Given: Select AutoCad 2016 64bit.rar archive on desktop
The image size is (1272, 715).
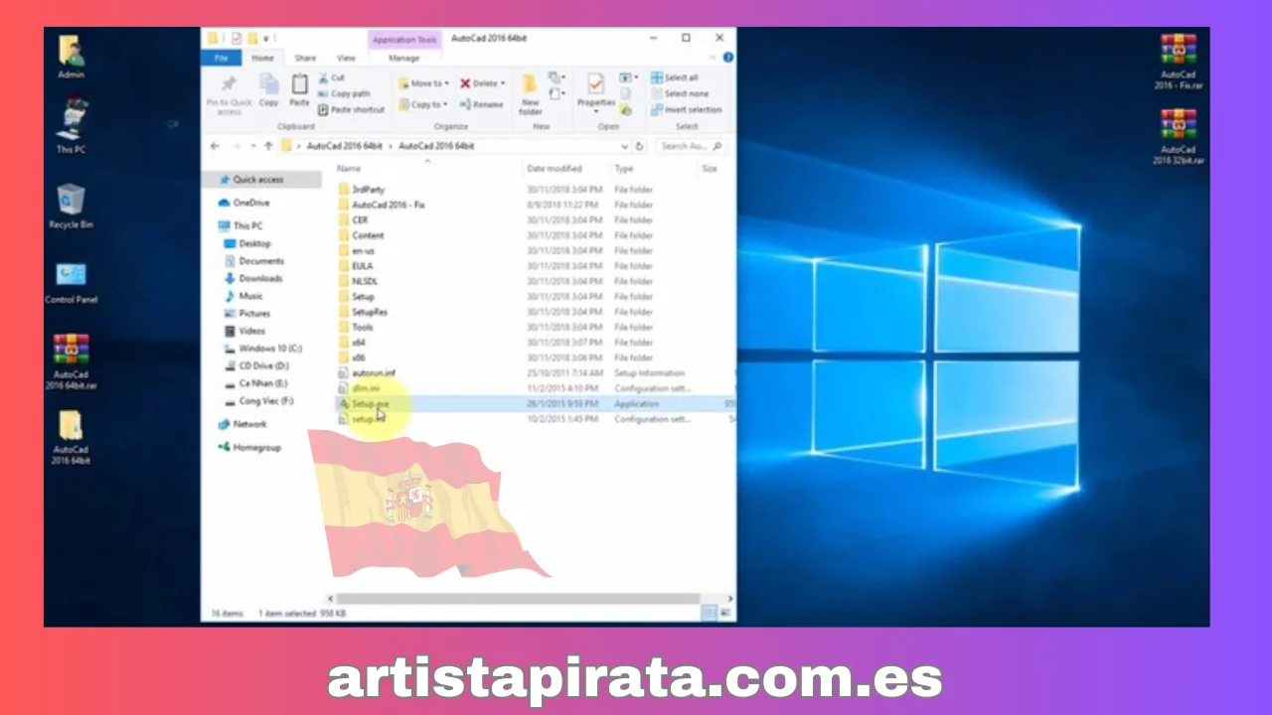Looking at the screenshot, I should coord(71,361).
